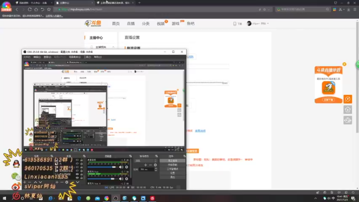
Task: Open address bar dropdown chevron
Action: tap(268, 9)
